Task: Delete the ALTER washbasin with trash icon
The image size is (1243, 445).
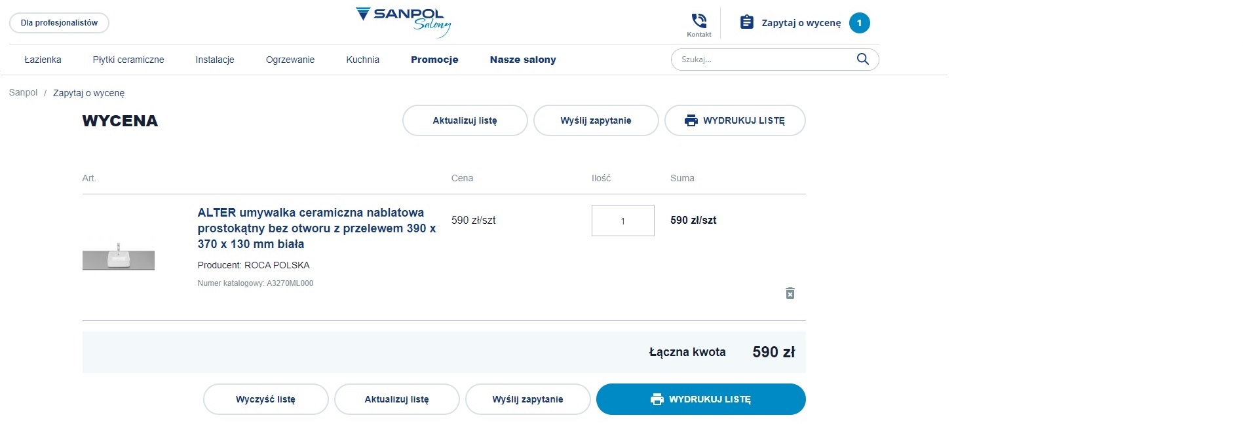Action: coord(790,293)
